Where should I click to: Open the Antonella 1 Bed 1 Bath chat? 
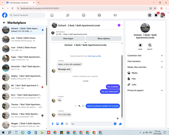click(x=23, y=68)
